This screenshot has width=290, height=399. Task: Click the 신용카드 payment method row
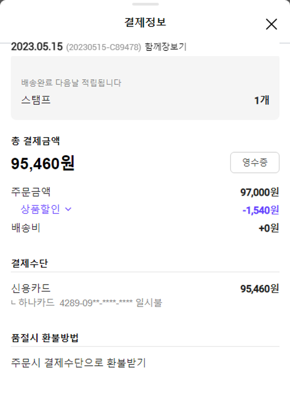coord(31,288)
